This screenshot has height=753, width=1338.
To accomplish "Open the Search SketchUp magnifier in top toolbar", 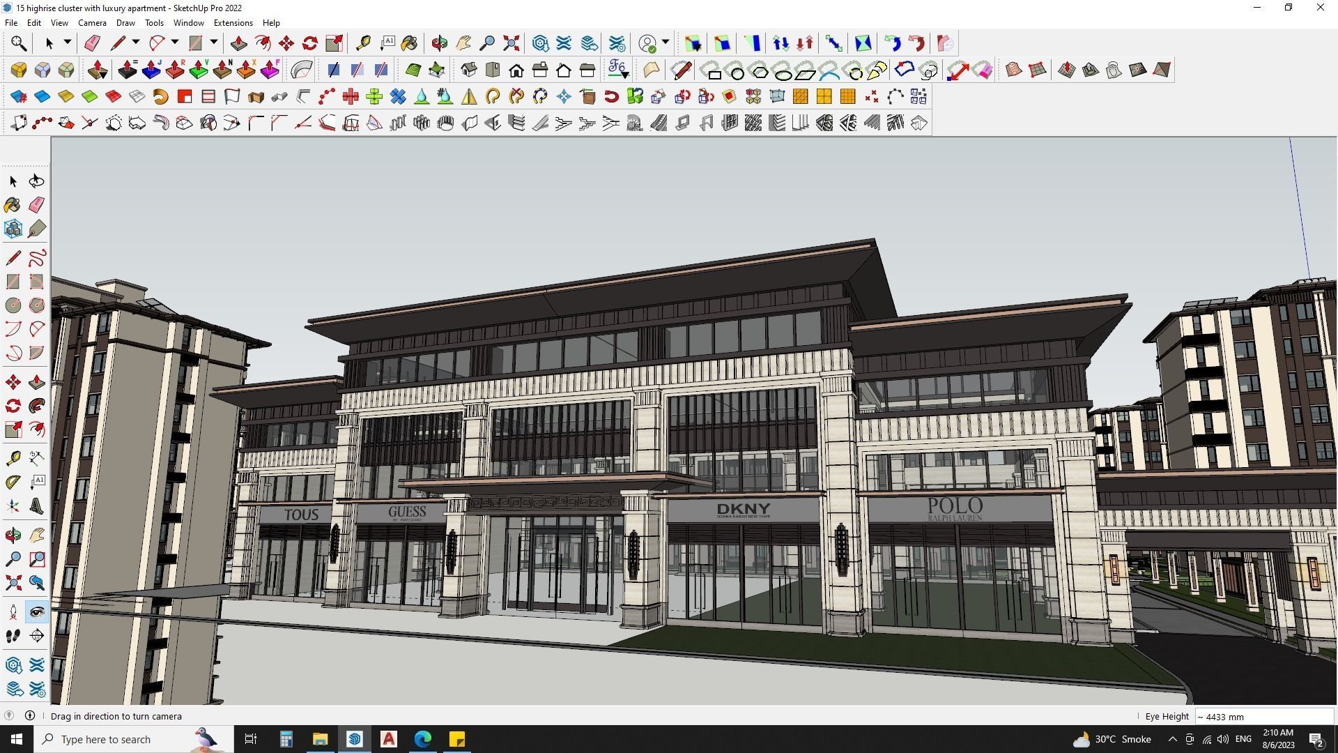I will tap(19, 43).
